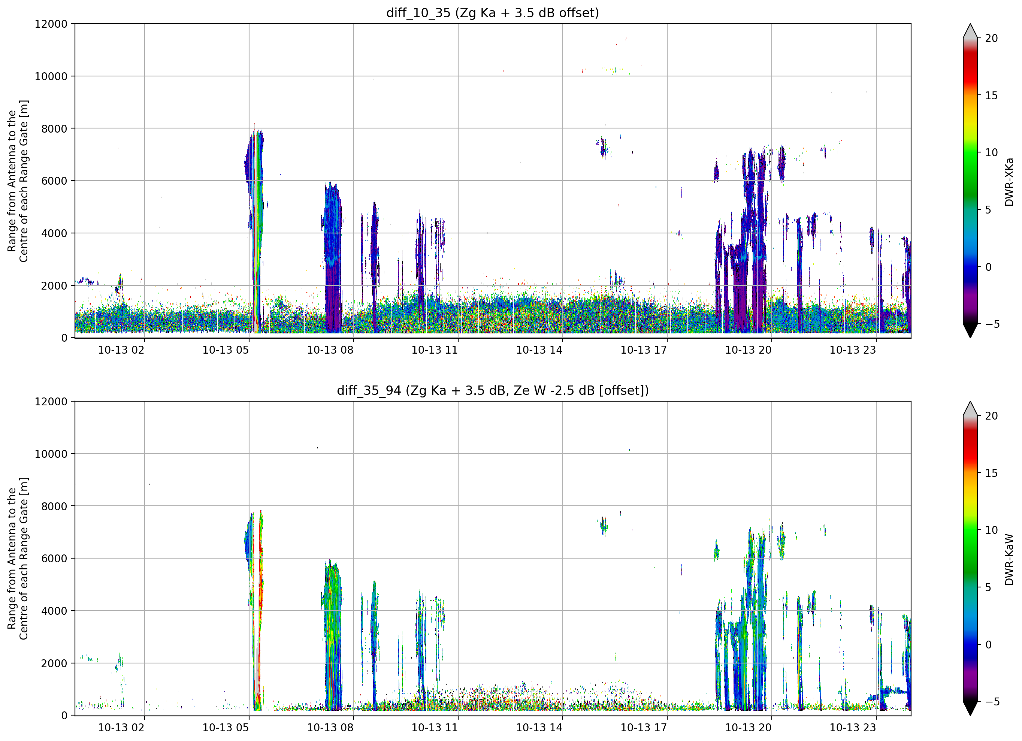The width and height of the screenshot is (1022, 741).
Task: Click the 10-13 05 tick in diff_10_35 plot
Action: (x=226, y=350)
